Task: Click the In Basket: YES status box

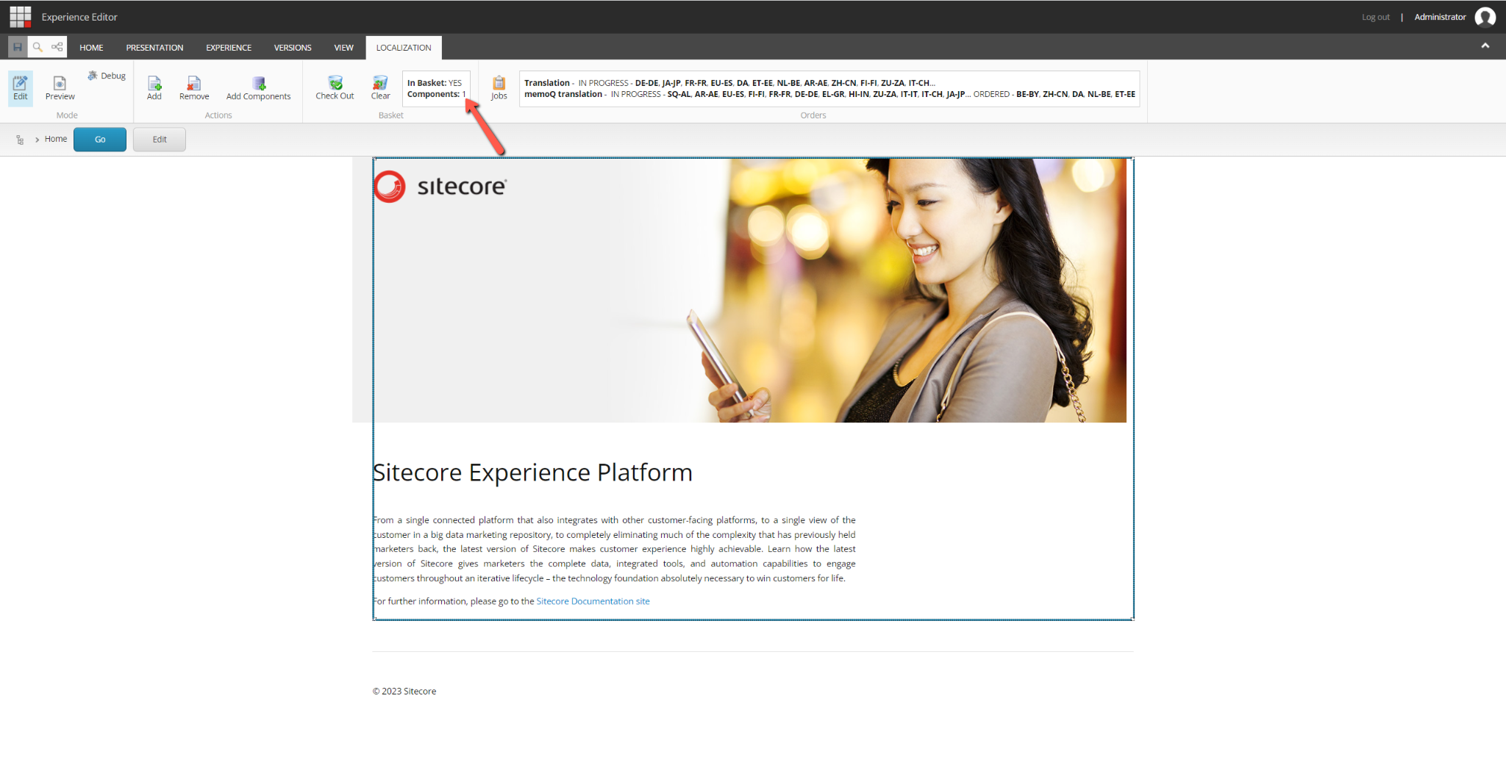Action: (x=437, y=89)
